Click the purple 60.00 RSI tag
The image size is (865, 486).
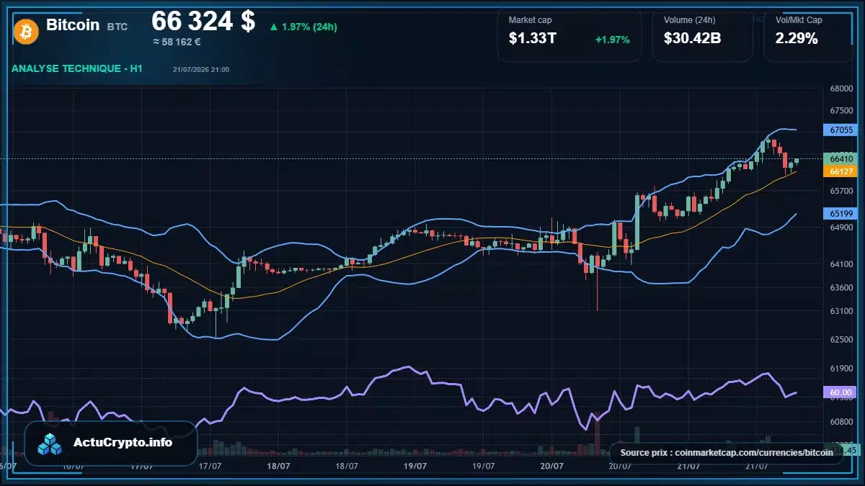click(x=841, y=392)
